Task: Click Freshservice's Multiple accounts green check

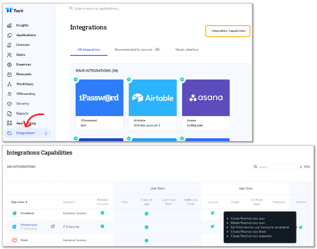Action: click(x=103, y=226)
